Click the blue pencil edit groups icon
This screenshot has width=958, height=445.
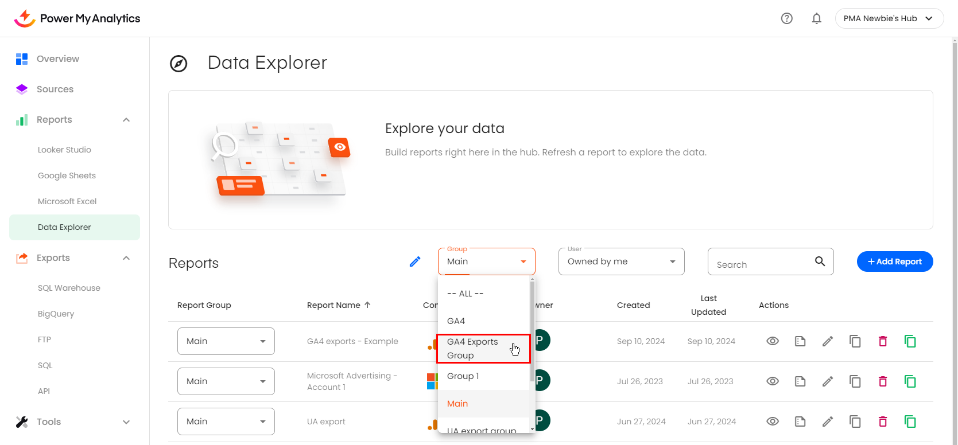tap(415, 261)
